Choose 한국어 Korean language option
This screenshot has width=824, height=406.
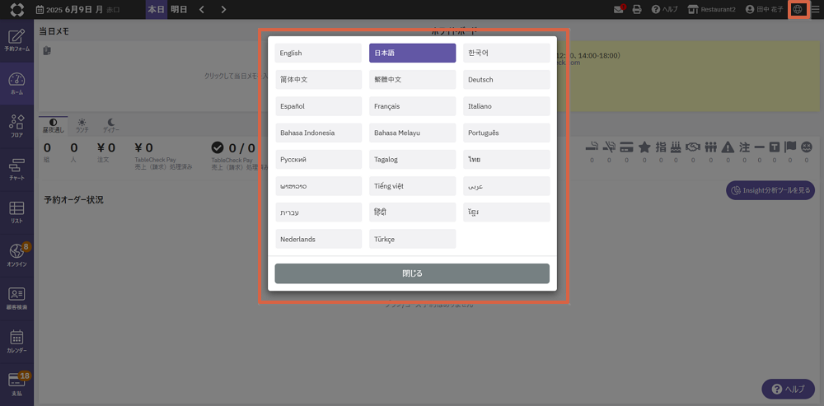pyautogui.click(x=507, y=53)
